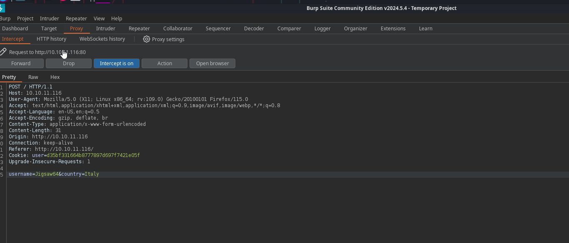Open the Action options
The width and height of the screenshot is (569, 243).
[164, 63]
